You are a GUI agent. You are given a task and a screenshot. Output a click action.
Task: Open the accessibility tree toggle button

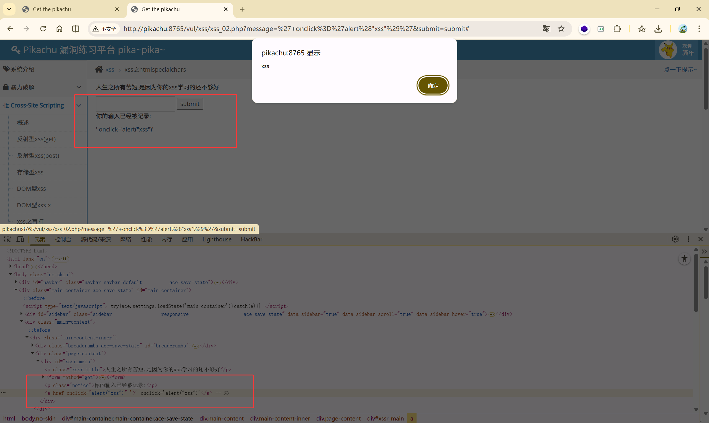(684, 259)
